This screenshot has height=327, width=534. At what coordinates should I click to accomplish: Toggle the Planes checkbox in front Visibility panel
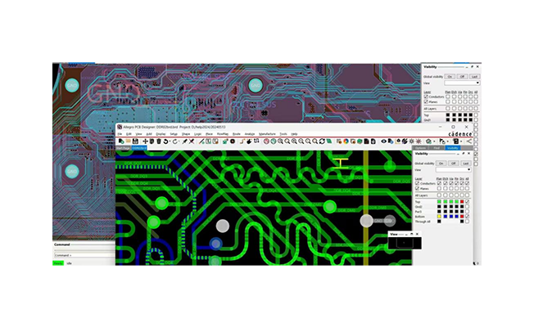click(417, 189)
